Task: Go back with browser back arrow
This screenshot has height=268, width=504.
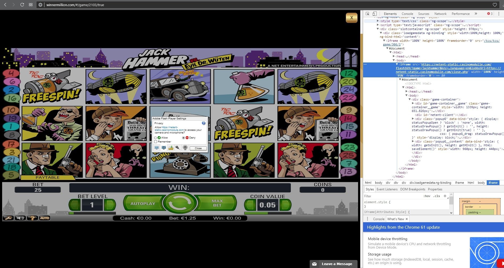Action: click(x=5, y=5)
